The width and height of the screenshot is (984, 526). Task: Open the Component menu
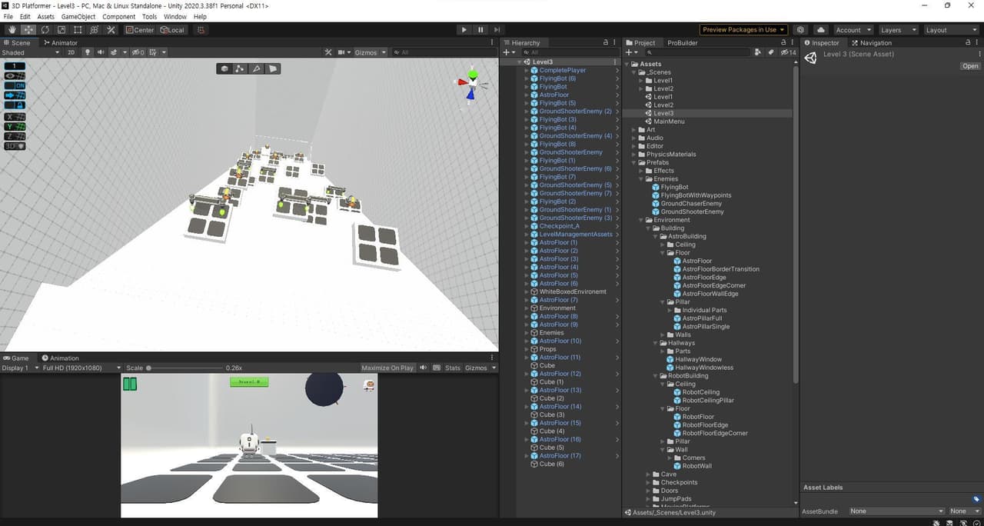(x=118, y=16)
